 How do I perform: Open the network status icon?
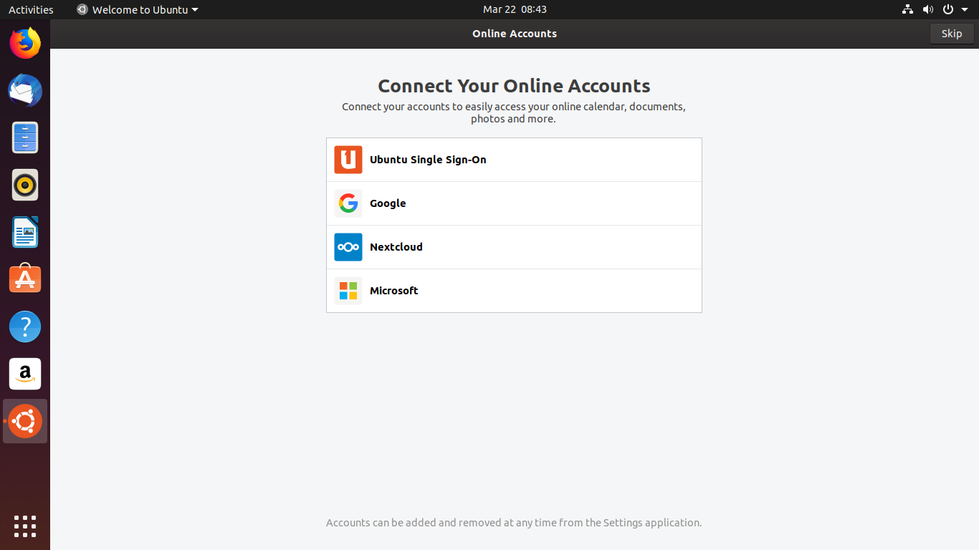907,9
